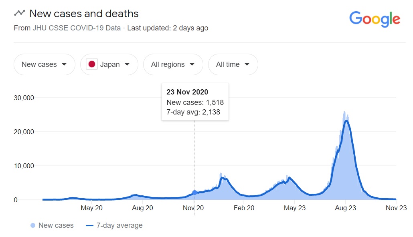The image size is (413, 237).
Task: Click the New cases and deaths heading
Action: 84,13
